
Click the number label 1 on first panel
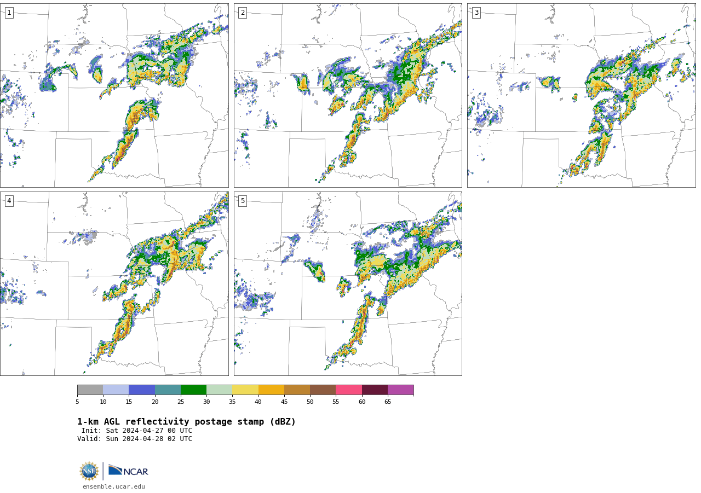tap(9, 13)
